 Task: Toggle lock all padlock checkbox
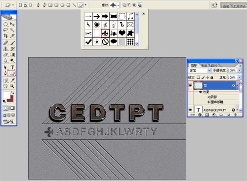coord(212,77)
